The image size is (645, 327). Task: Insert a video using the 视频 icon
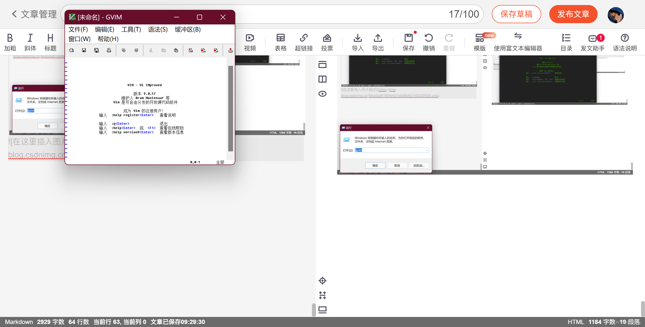(249, 42)
